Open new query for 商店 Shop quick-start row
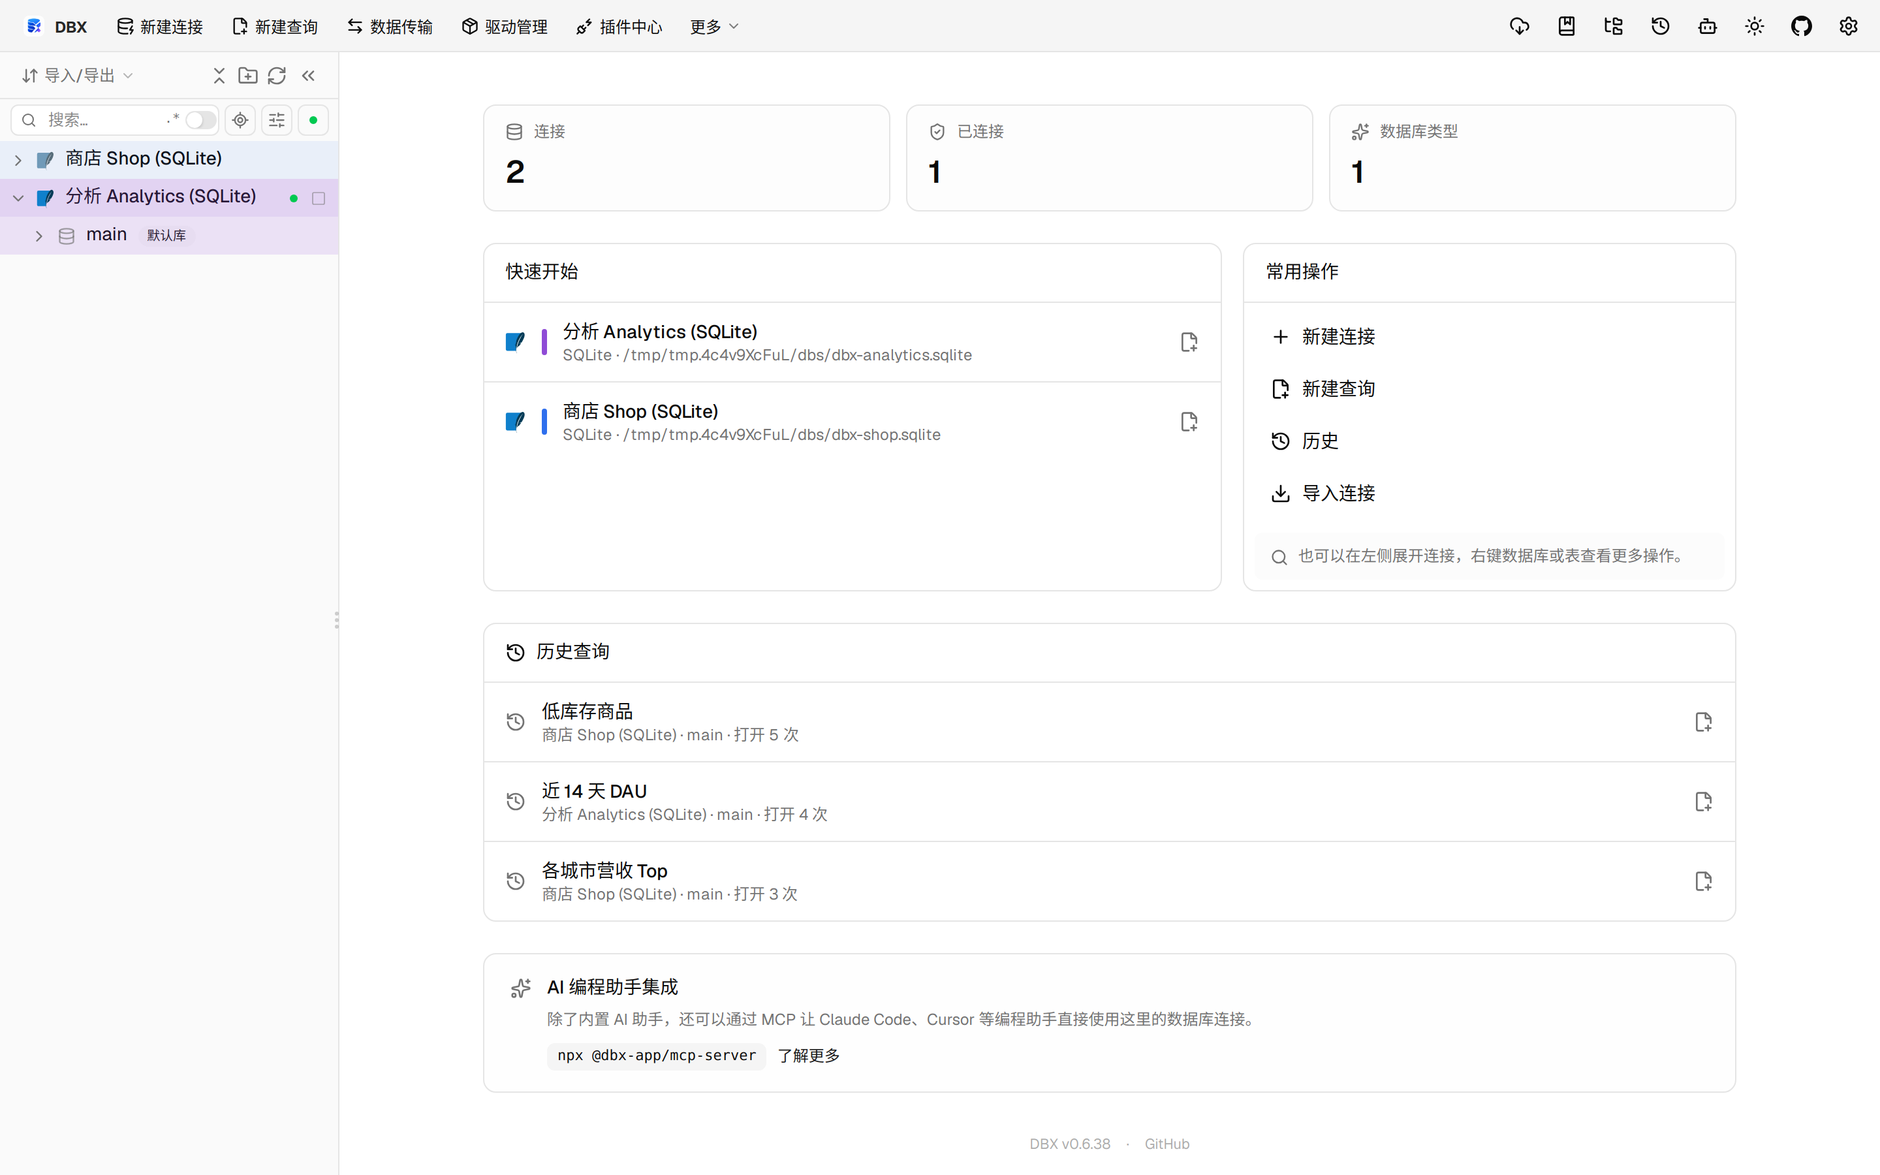The height and width of the screenshot is (1175, 1880). [x=1189, y=421]
